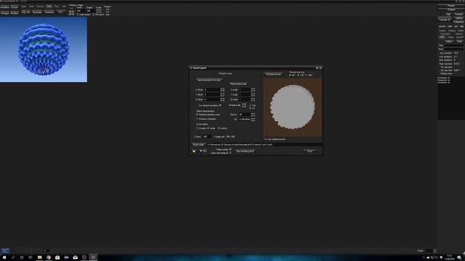
Task: Open the Windows Start menu
Action: (x=4, y=257)
